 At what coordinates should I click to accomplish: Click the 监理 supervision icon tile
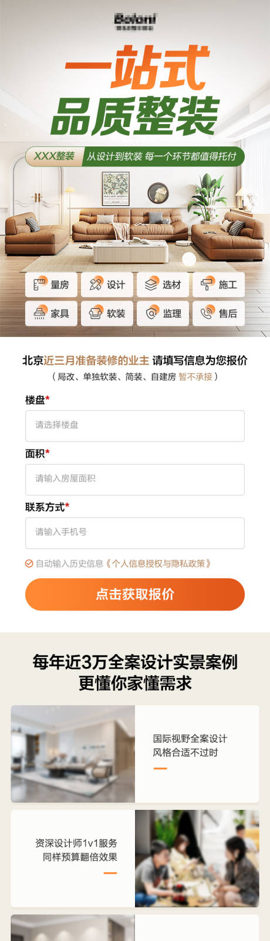[x=163, y=313]
